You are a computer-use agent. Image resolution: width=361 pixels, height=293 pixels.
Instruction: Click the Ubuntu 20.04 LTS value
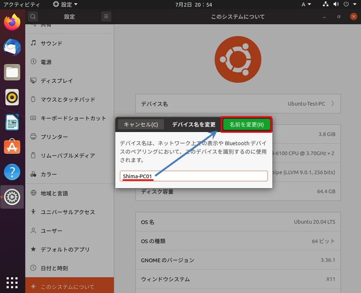[x=315, y=222]
